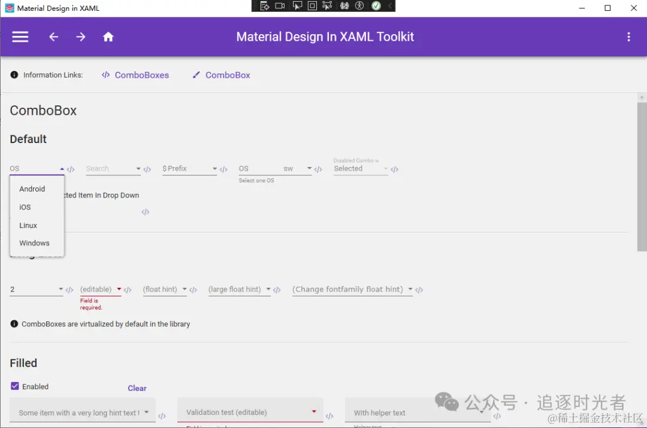
Task: Go forward with the right arrow
Action: click(x=81, y=37)
